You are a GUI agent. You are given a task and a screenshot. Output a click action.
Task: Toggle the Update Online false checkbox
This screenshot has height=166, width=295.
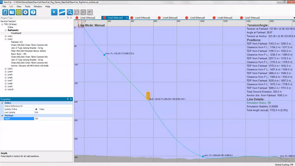coord(36,109)
